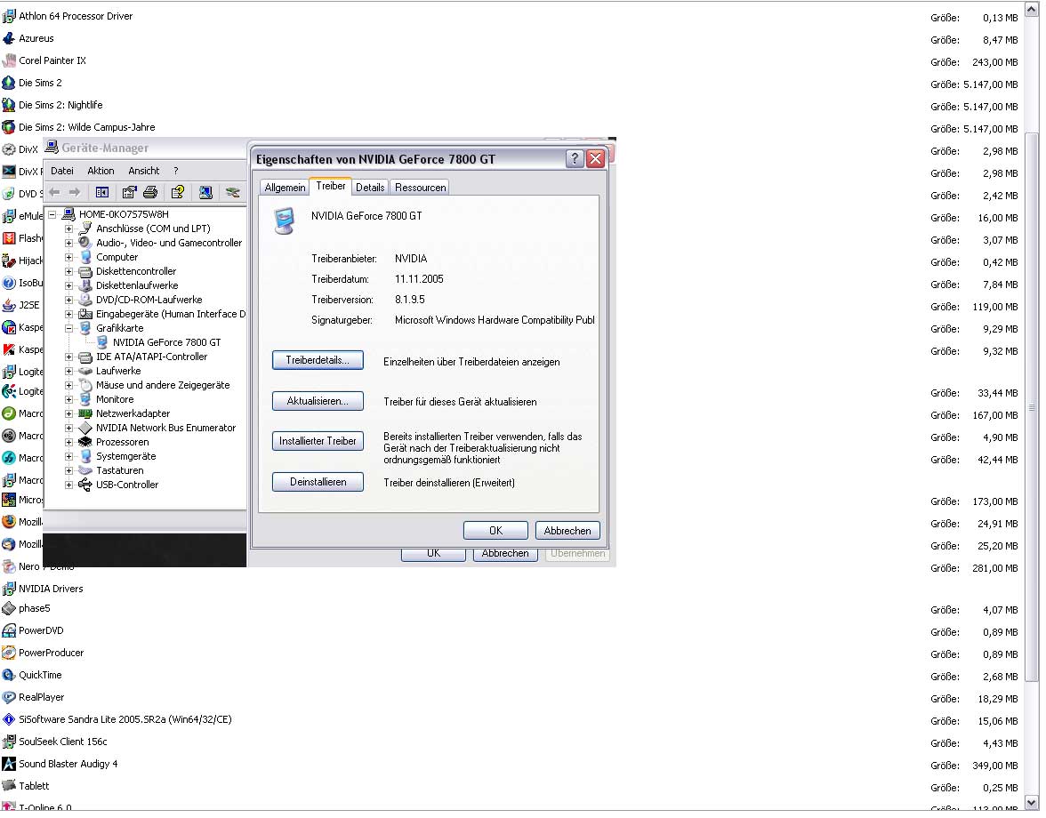Click the Tablett program icon
The width and height of the screenshot is (1046, 818).
pos(9,787)
